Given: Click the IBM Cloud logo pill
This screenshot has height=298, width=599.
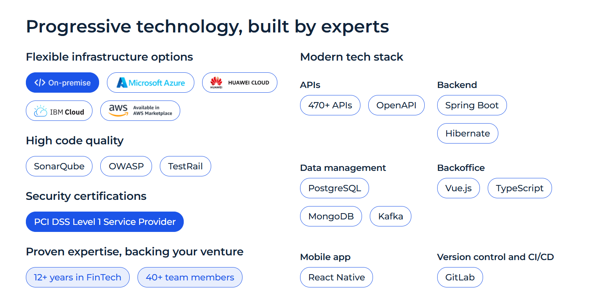Looking at the screenshot, I should coord(59,111).
